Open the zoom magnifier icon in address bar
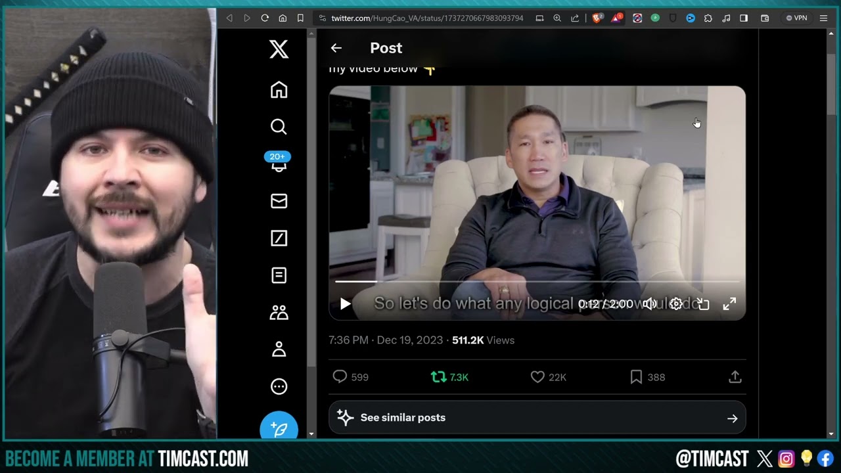This screenshot has width=841, height=473. 557,18
